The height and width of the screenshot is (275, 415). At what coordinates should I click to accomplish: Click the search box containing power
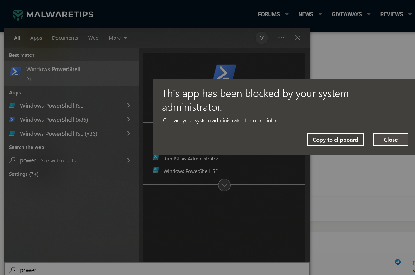[x=156, y=270]
